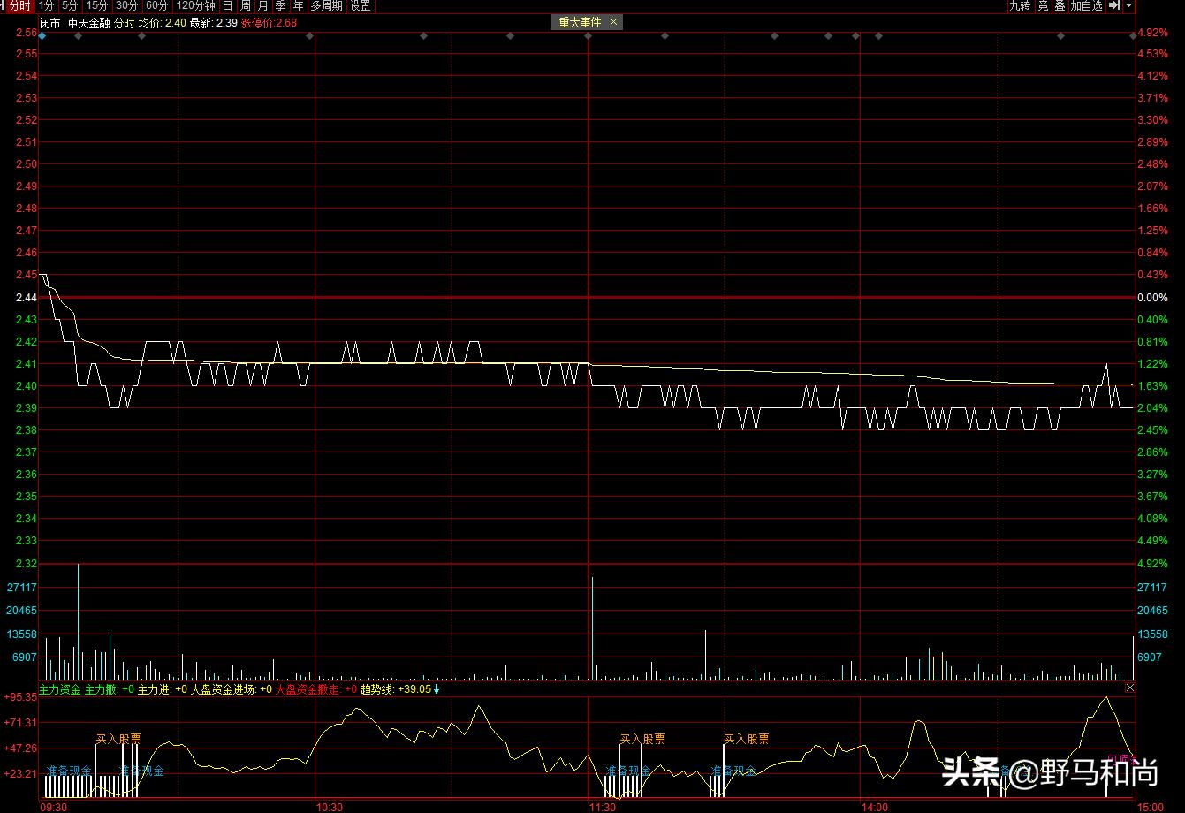
Task: Click the 闭市 market status text
Action: [50, 23]
